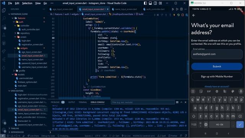Click red Stop debugging square icon
Viewport: 245px width, 138px height.
coord(183,15)
